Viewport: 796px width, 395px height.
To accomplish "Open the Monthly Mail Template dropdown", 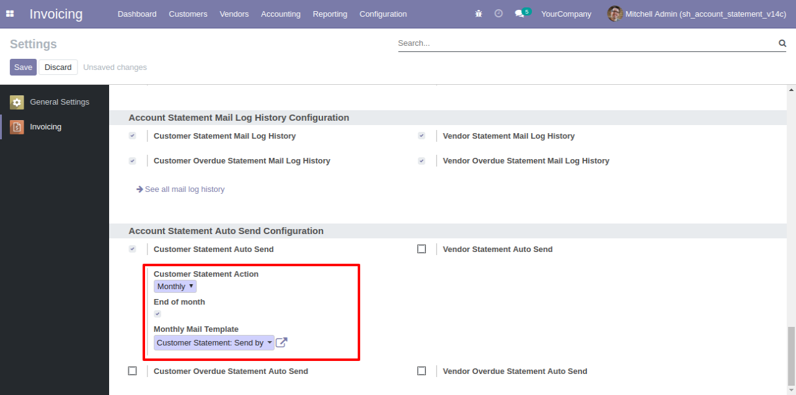I will click(x=214, y=342).
